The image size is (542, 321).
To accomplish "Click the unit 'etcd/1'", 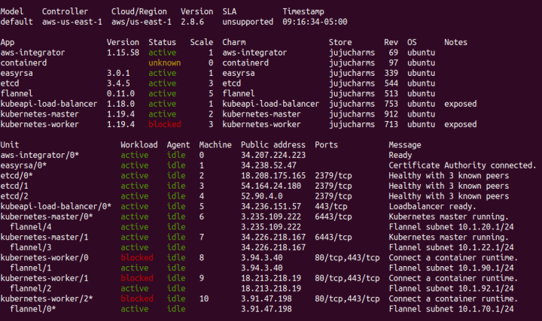I will point(14,186).
